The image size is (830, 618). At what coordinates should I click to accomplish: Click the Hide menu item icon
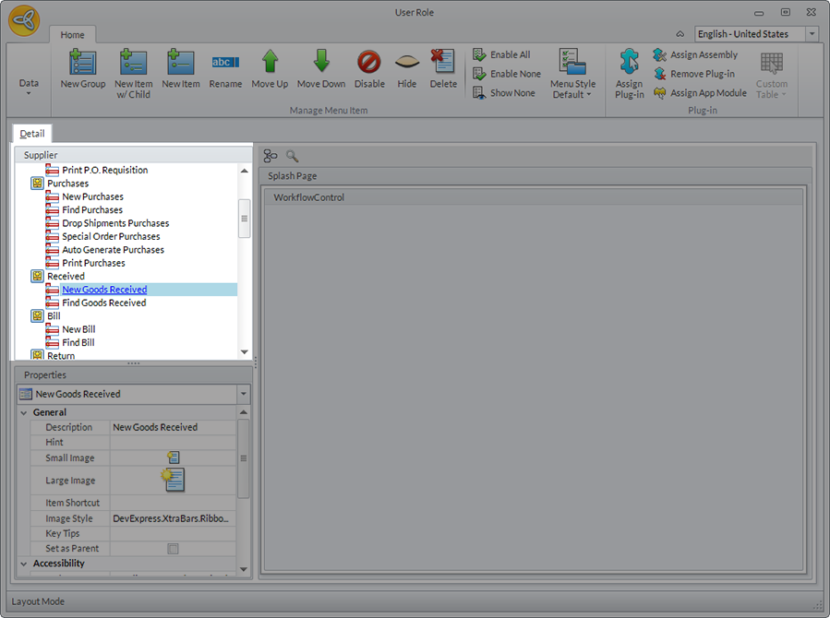click(x=407, y=63)
